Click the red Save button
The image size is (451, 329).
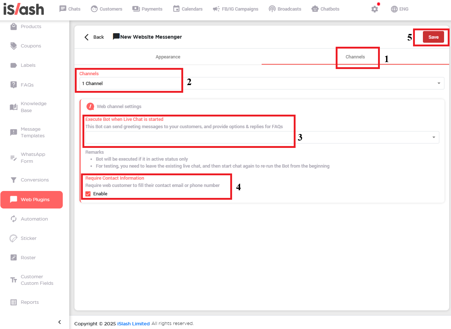click(433, 37)
